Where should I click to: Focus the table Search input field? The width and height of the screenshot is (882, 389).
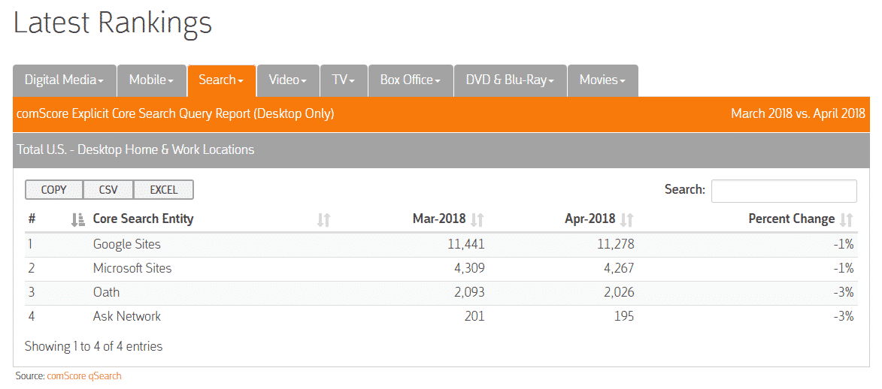point(784,191)
